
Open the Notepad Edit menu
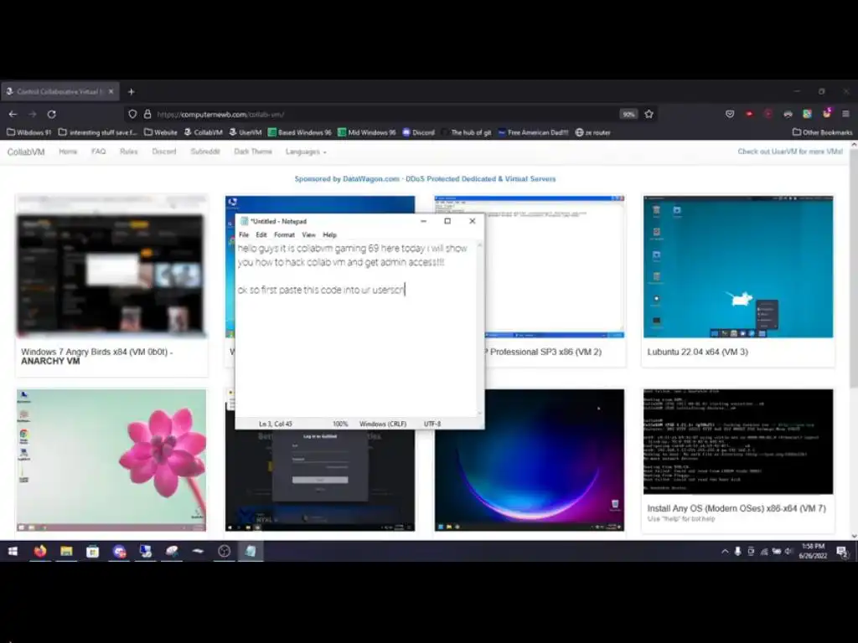[x=261, y=234]
